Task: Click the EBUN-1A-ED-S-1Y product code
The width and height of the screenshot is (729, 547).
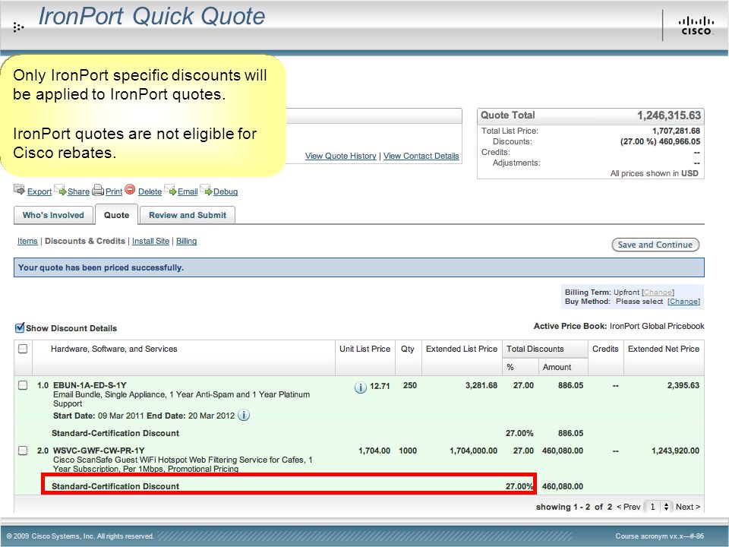Action: (x=90, y=385)
